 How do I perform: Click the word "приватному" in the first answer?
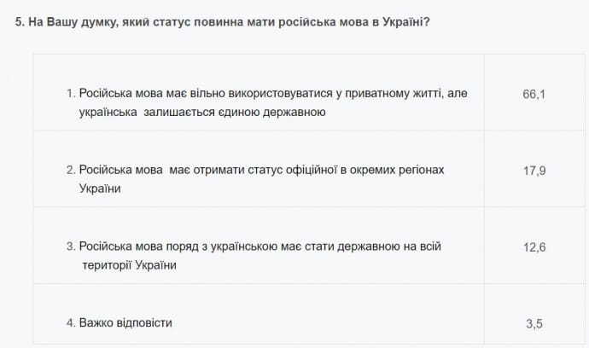[375, 93]
